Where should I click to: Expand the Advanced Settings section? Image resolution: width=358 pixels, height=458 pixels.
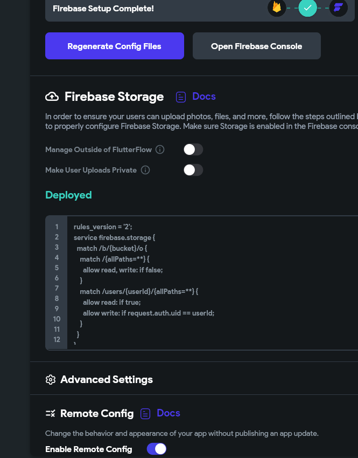point(107,379)
